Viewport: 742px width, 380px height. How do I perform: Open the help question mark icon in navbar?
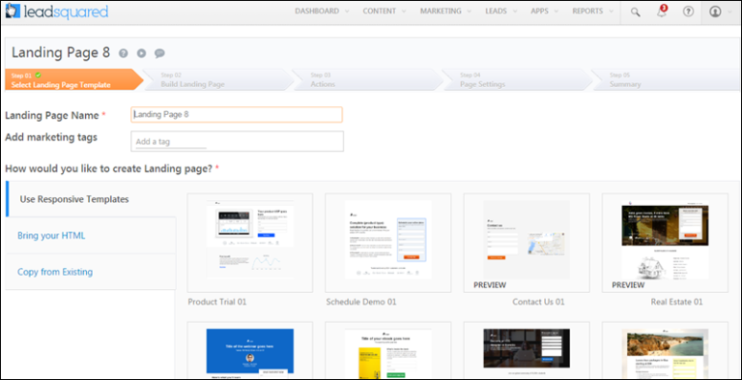click(688, 12)
